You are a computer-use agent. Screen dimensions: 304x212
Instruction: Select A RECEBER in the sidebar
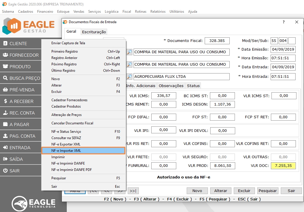point(20,101)
